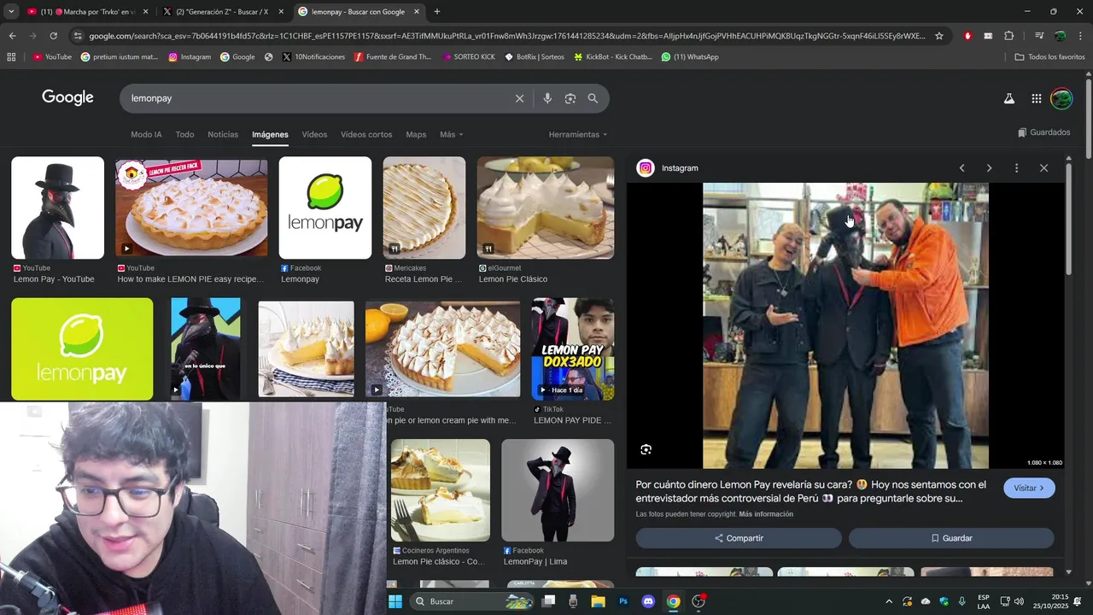Open the TikTok LEMON PAY DOX3ADO thumbnail
The height and width of the screenshot is (615, 1093).
pos(572,348)
